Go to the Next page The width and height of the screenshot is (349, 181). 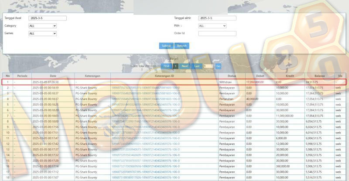[x=185, y=66]
